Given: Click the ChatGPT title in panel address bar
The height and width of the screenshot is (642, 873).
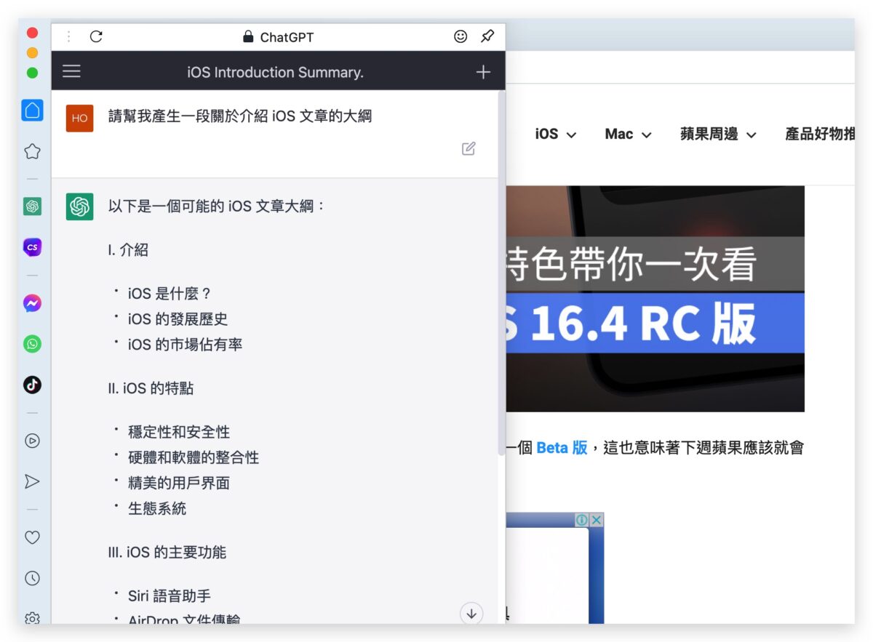Looking at the screenshot, I should pyautogui.click(x=287, y=37).
